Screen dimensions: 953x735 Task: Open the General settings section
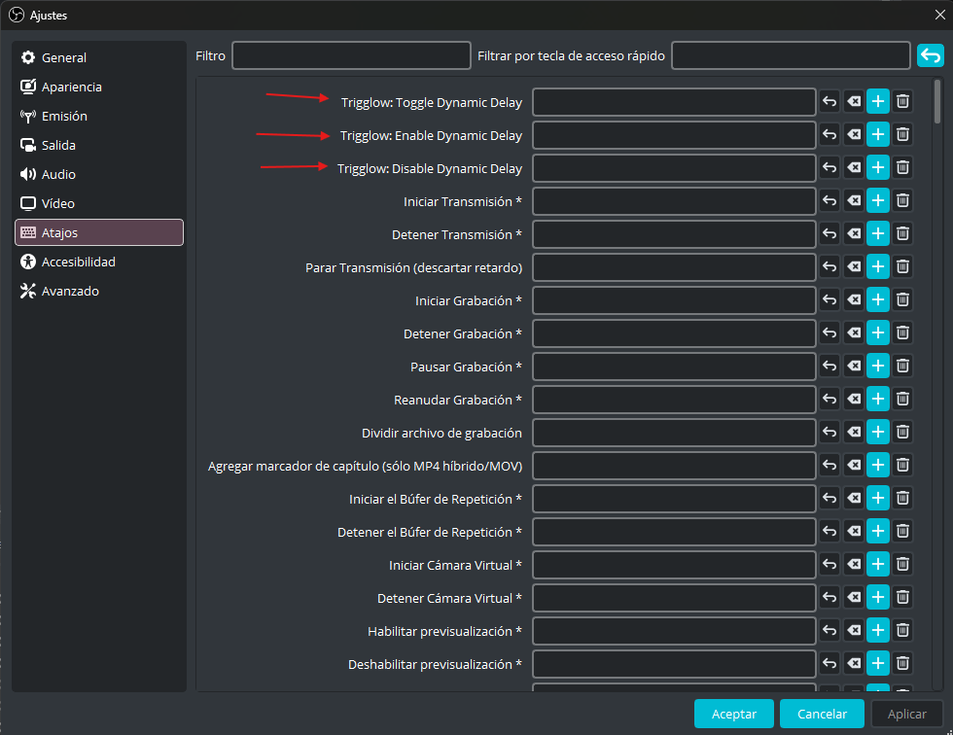[x=99, y=57]
